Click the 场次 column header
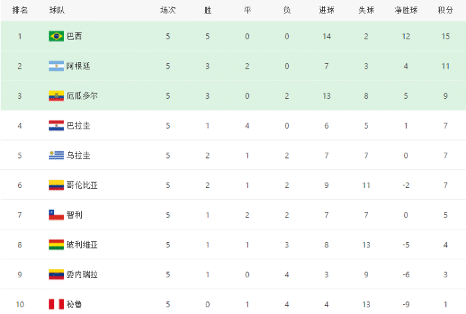 [168, 10]
